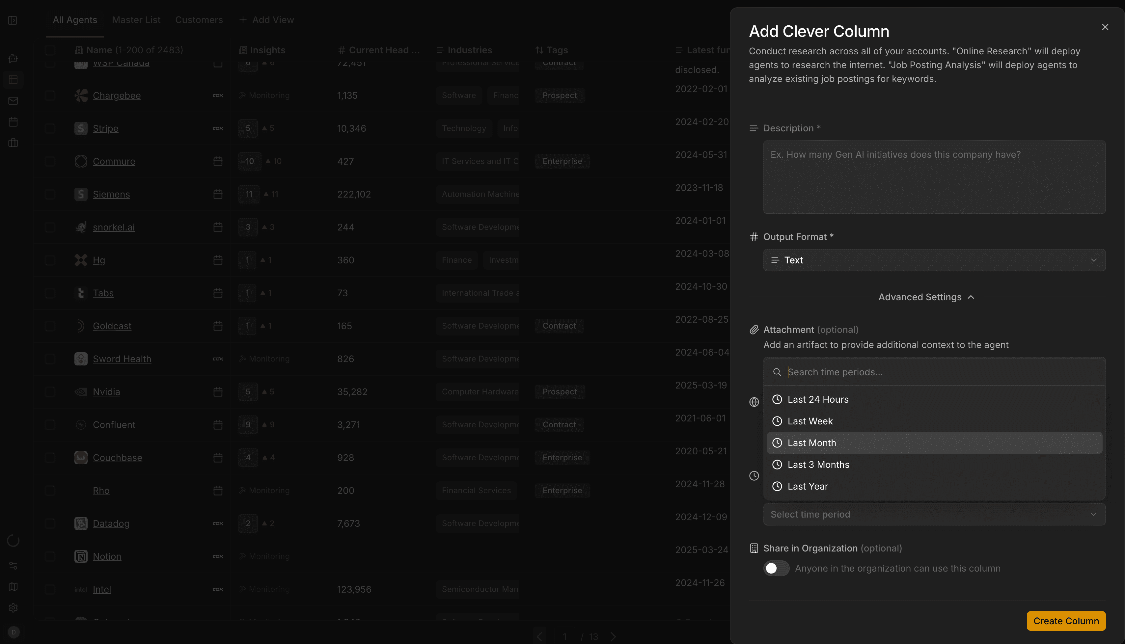This screenshot has height=644, width=1125.
Task: Close the Add Clever Column panel
Action: pyautogui.click(x=1105, y=27)
